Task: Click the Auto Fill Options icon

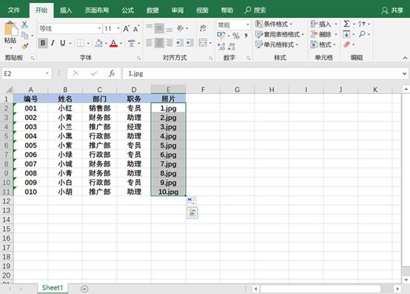Action: (x=191, y=201)
